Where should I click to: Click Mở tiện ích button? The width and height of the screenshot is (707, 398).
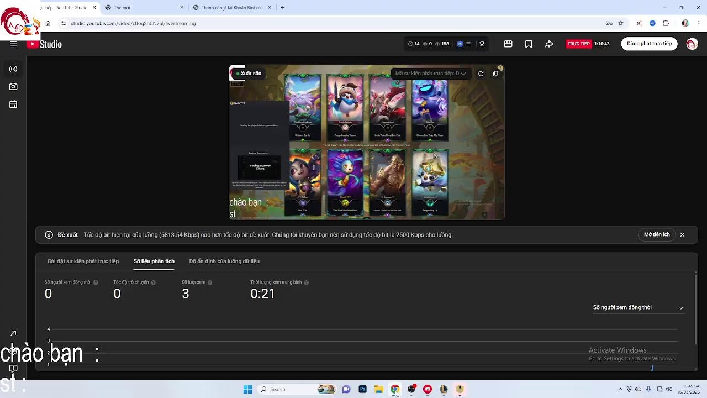point(657,234)
